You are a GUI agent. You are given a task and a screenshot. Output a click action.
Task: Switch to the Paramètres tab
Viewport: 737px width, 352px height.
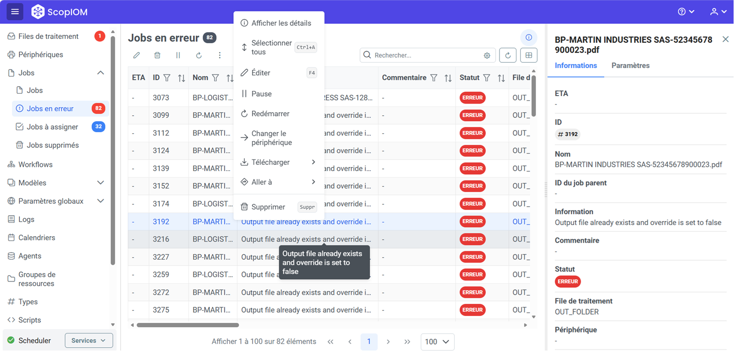click(x=630, y=66)
